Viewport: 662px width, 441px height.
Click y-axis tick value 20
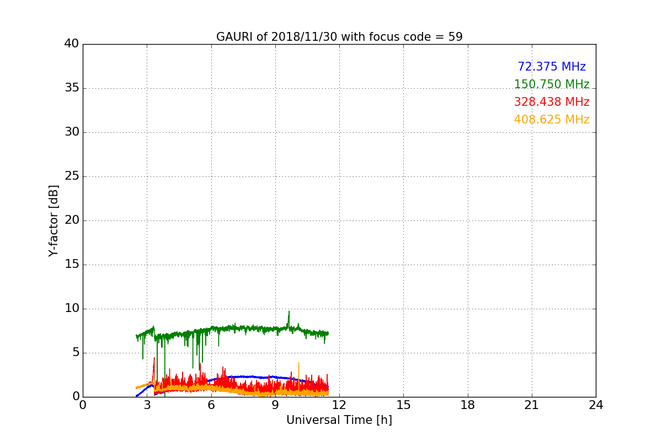coord(71,220)
